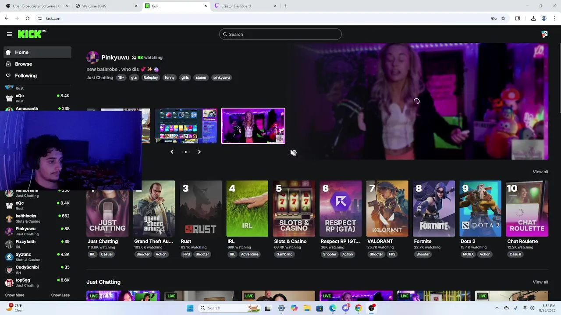Open OBS Studio from the taskbar
This screenshot has height=315, width=561.
click(371, 308)
